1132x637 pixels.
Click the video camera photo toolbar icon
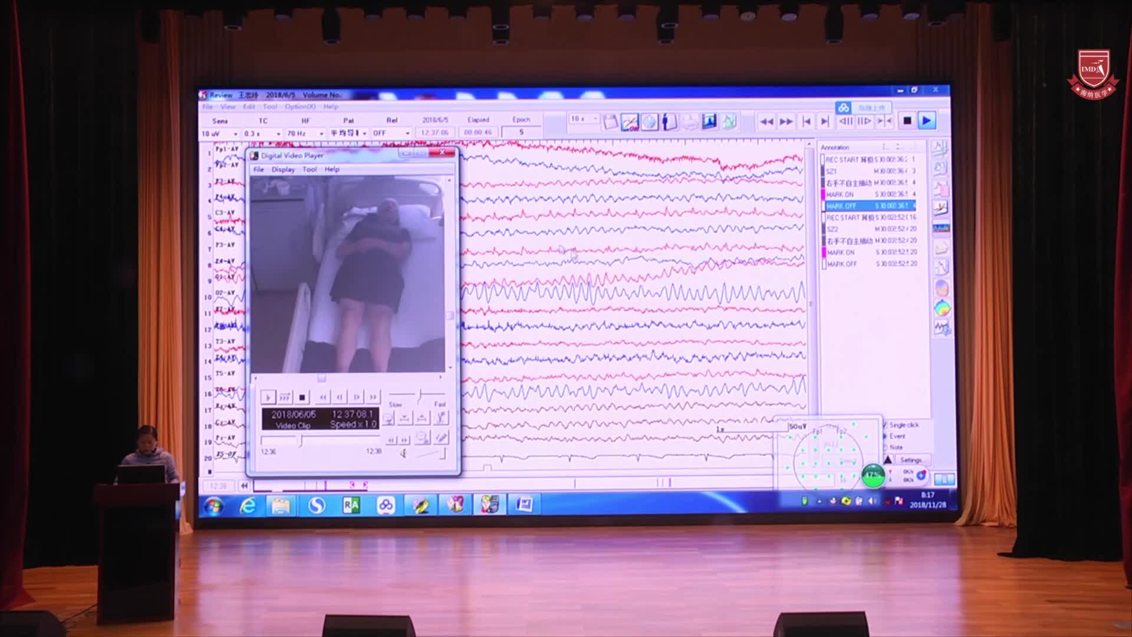point(709,122)
